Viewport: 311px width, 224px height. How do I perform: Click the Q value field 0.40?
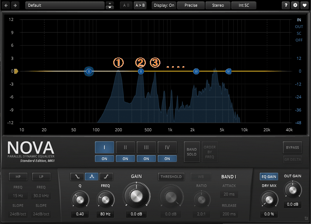click(80, 214)
